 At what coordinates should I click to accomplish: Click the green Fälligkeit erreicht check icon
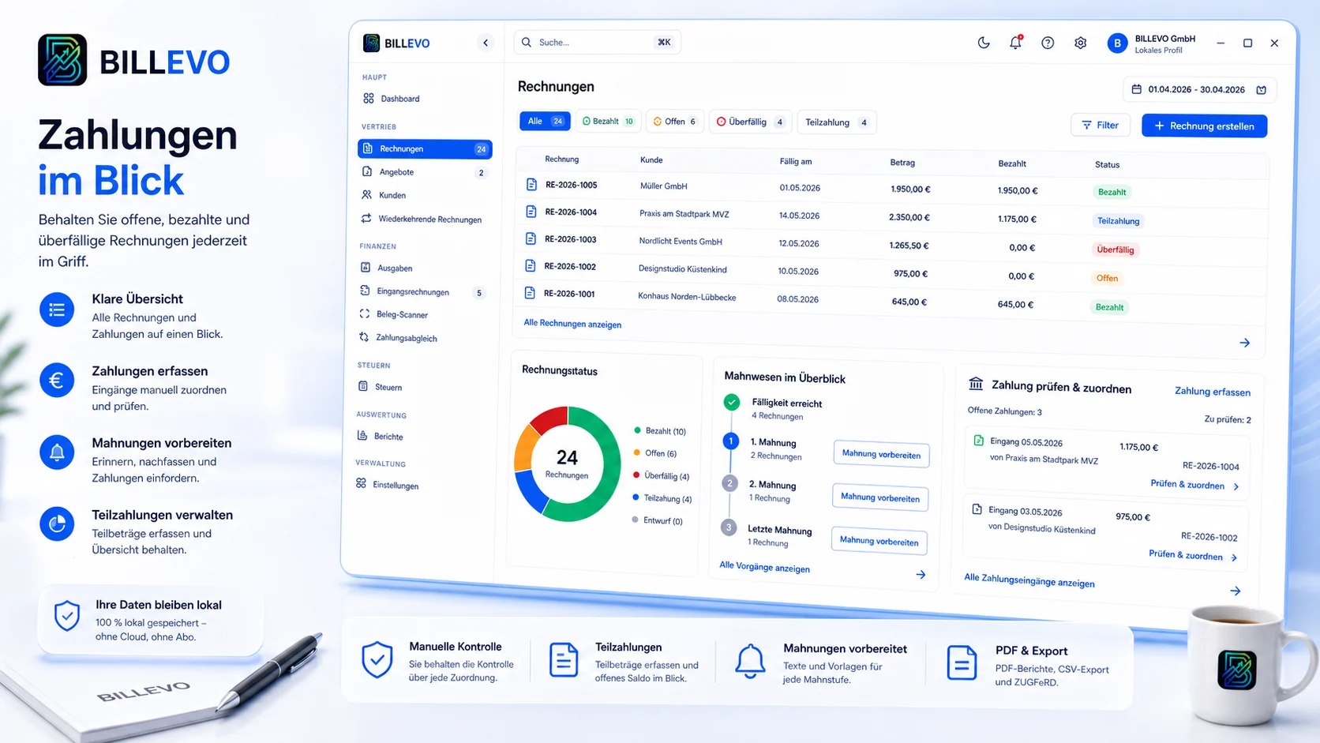[x=732, y=402]
